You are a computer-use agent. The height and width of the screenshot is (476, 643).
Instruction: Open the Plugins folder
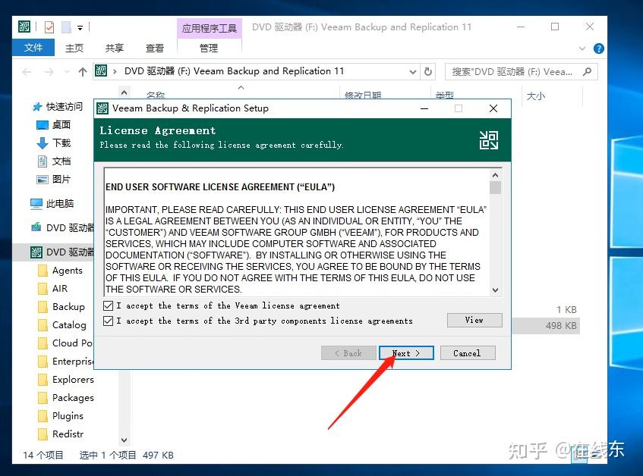[x=67, y=415]
